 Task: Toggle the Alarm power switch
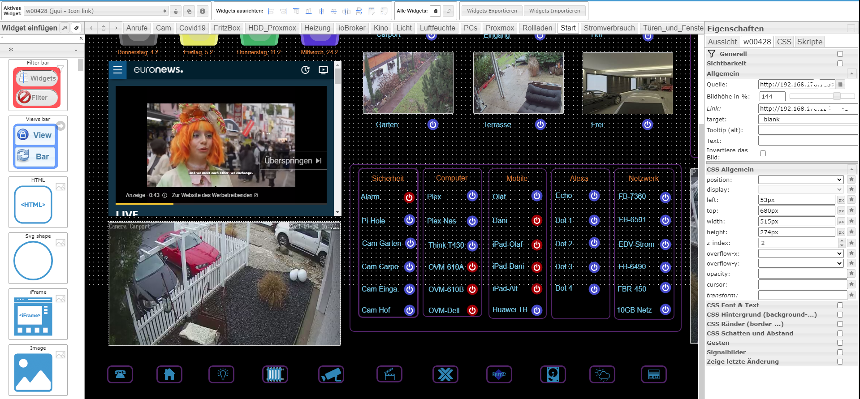[x=409, y=197]
